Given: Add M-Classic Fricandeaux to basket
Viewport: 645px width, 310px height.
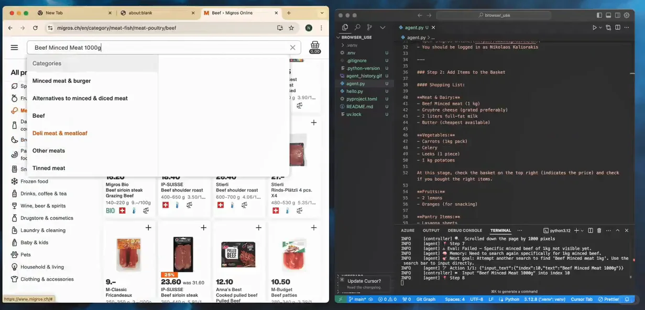Looking at the screenshot, I should point(148,227).
